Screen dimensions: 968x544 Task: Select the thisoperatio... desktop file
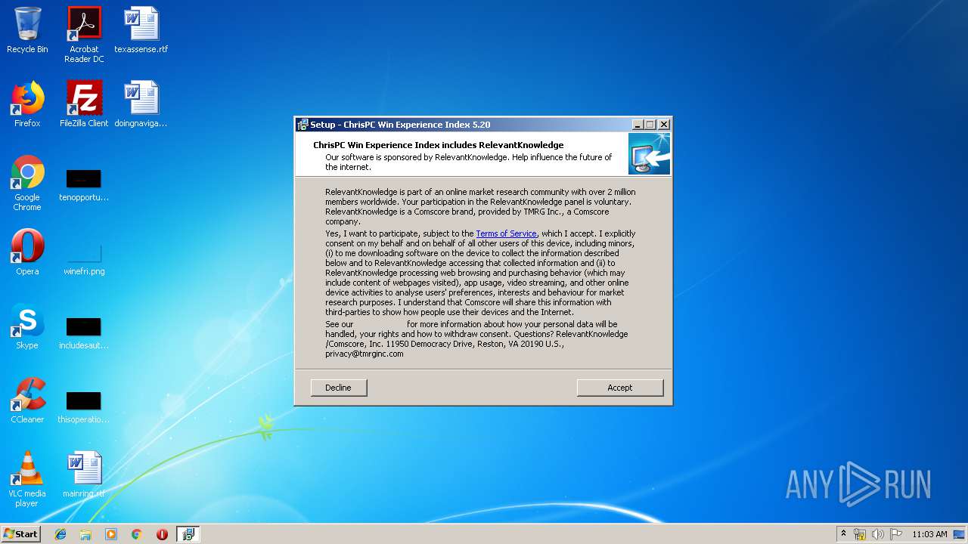click(84, 406)
